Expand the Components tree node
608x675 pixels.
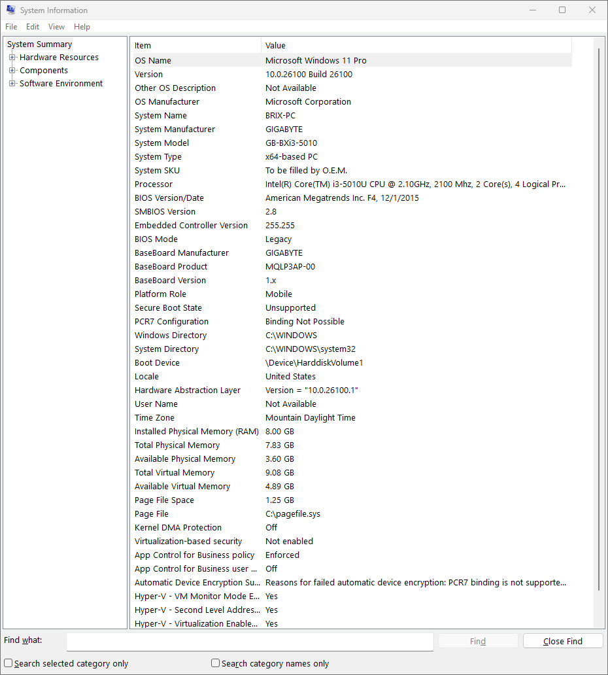pos(12,71)
